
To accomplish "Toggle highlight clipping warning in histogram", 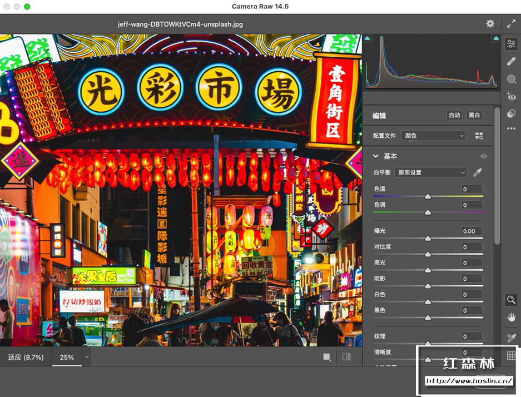I will (x=495, y=38).
